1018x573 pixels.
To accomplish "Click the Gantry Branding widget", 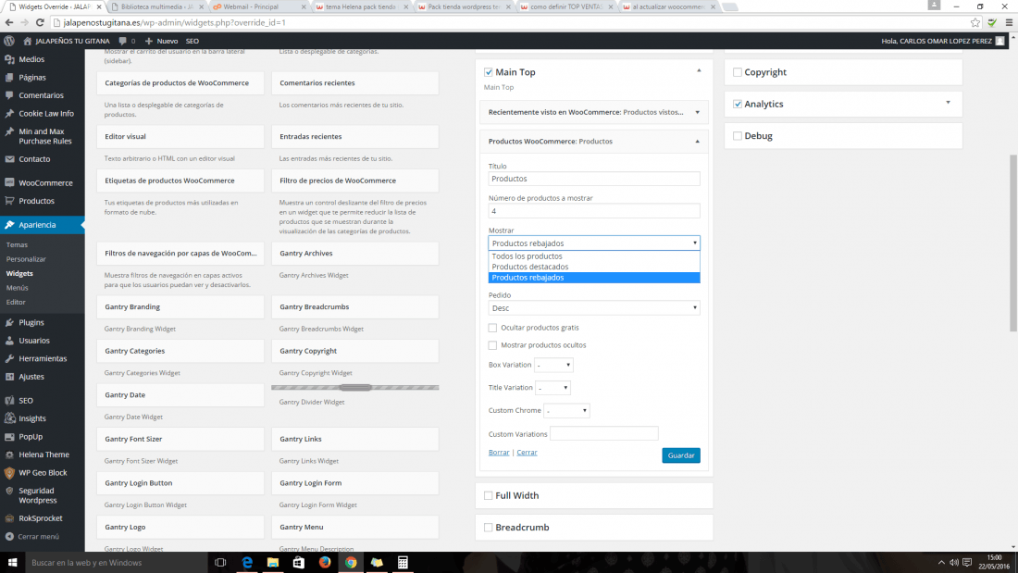I will pos(180,306).
